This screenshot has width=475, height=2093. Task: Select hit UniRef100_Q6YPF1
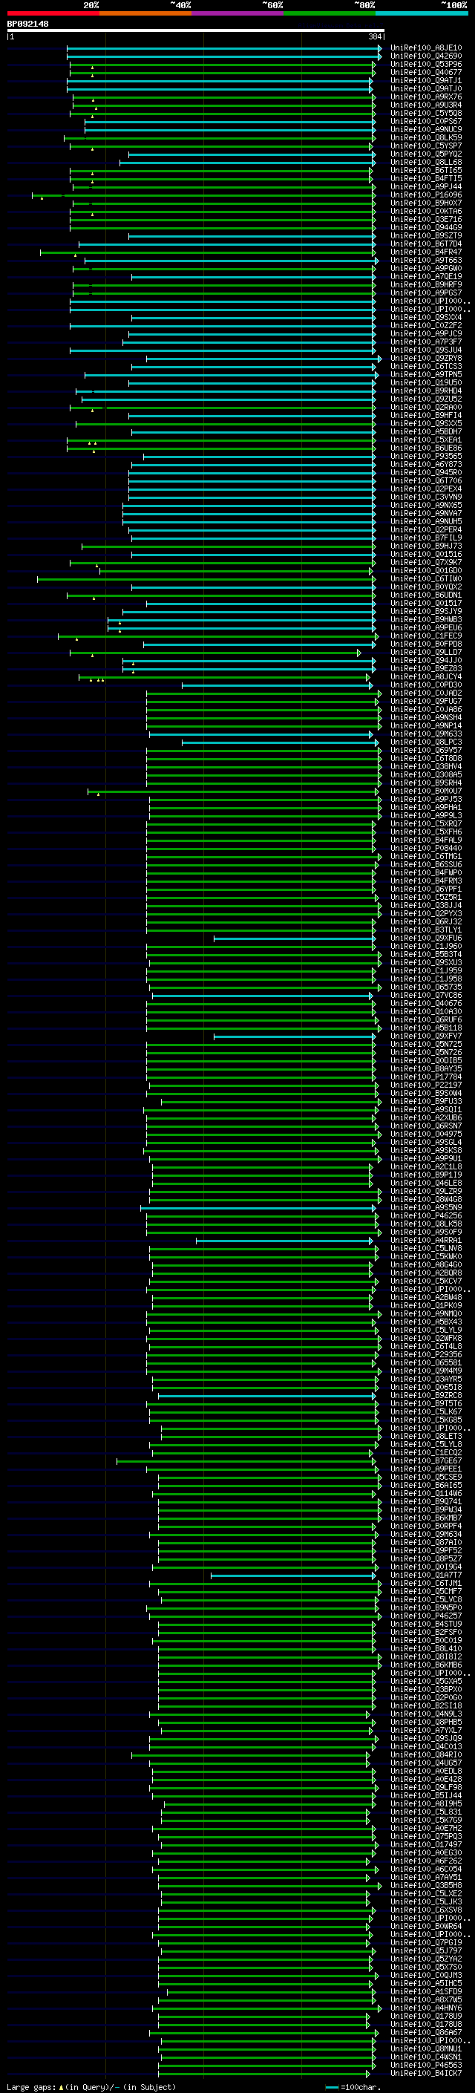(425, 889)
